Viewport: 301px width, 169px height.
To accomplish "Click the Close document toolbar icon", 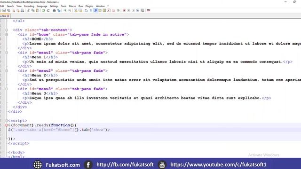I will (x=14, y=10).
